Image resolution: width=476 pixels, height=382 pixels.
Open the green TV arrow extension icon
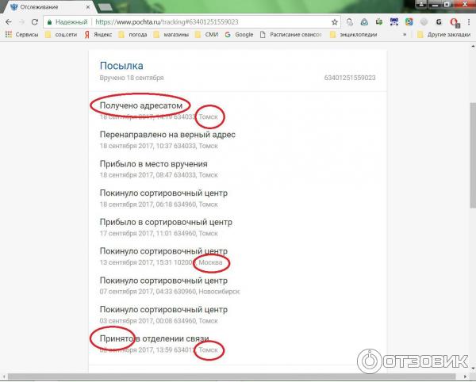[x=379, y=22]
